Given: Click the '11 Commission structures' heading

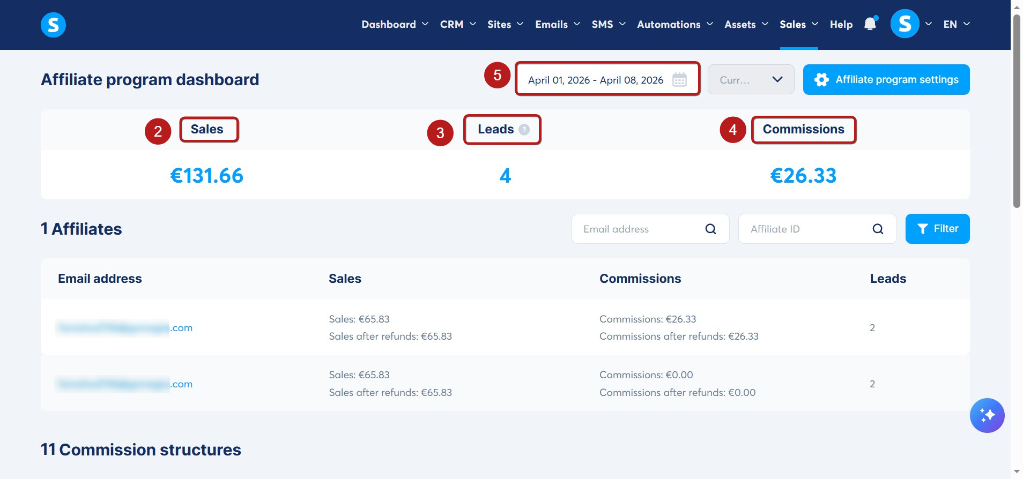Looking at the screenshot, I should (x=141, y=450).
